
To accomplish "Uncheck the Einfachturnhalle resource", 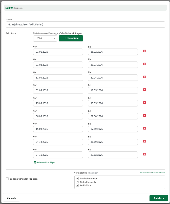I will click(x=77, y=182).
